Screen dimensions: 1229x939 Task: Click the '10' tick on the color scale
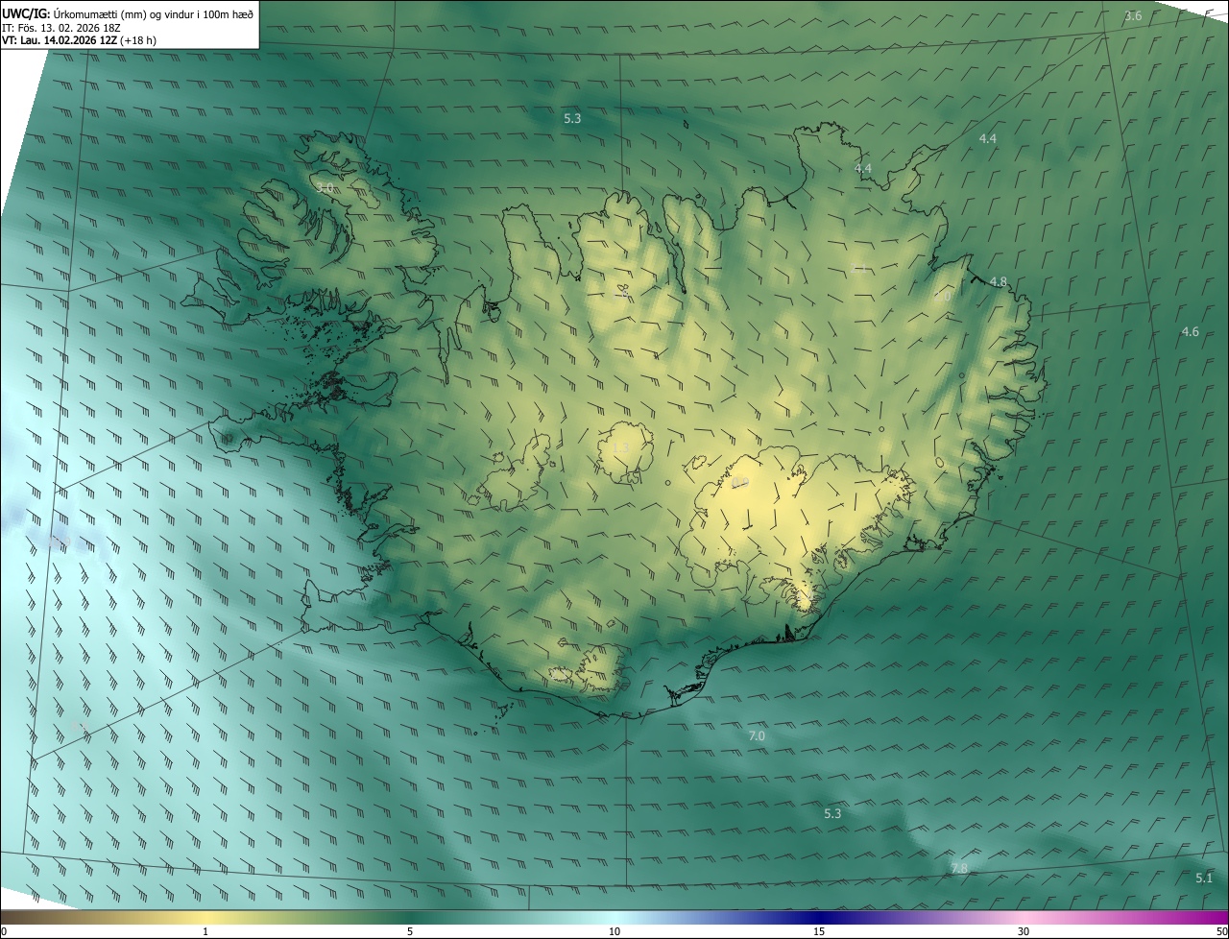[x=614, y=931]
